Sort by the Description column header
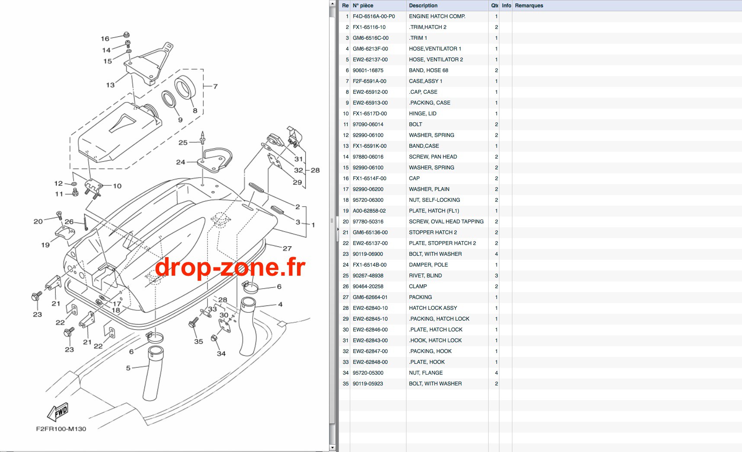 coord(447,6)
